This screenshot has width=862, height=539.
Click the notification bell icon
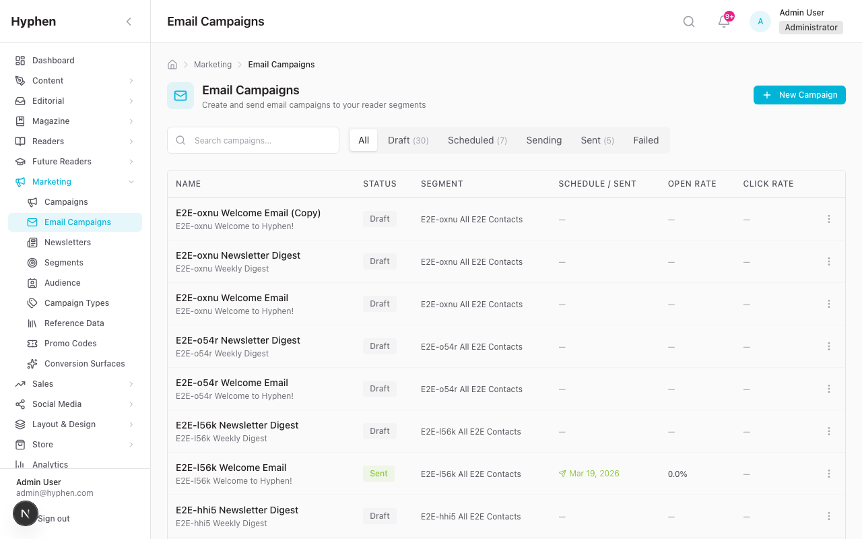723,22
